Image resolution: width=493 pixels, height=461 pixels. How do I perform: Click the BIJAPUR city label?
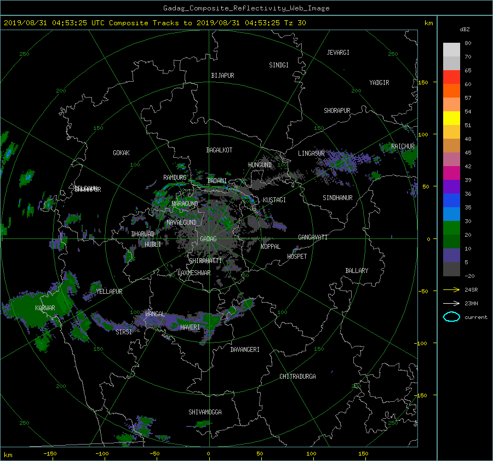(x=222, y=76)
